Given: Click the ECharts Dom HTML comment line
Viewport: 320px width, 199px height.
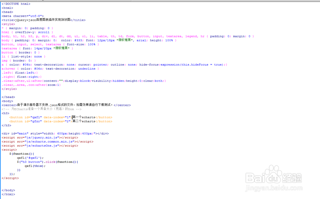Looking at the screenshot, I should point(42,109).
